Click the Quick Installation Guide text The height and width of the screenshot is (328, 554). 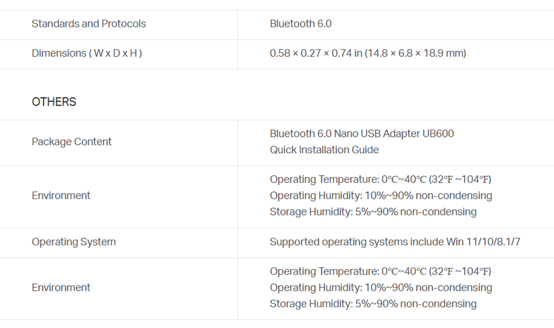(x=324, y=150)
